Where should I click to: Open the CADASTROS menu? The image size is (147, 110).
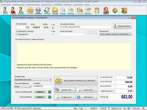6,5
